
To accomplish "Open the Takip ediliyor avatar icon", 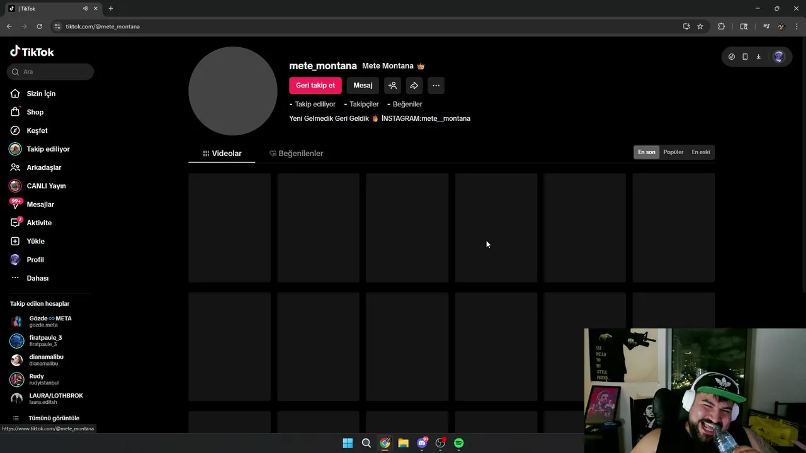I will point(15,149).
